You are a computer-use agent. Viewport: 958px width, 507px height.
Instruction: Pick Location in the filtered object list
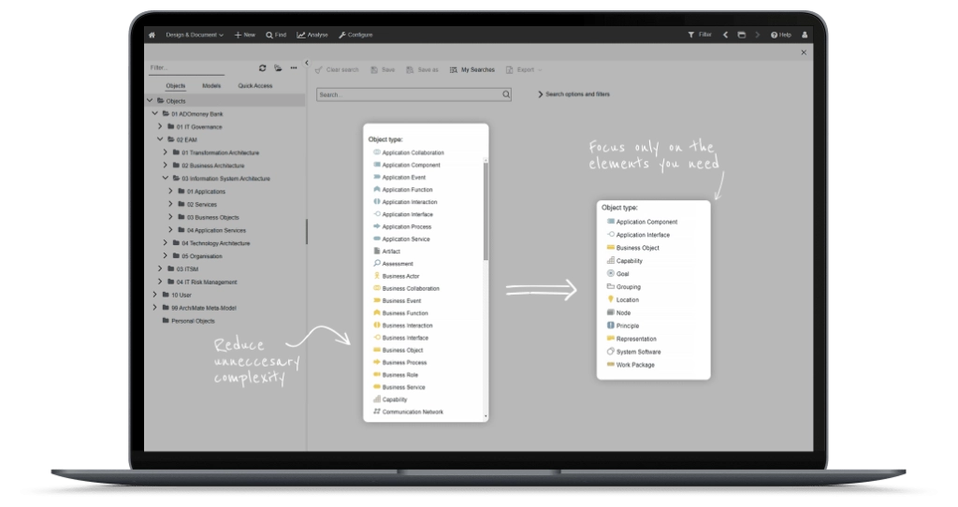(627, 300)
